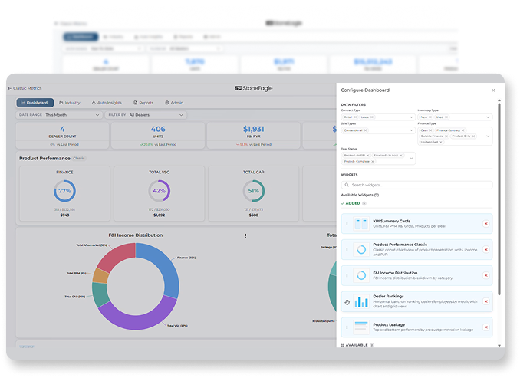Viewport: 520px width, 378px height.
Task: Remove the Product Performance Classic widget
Action: [x=485, y=249]
